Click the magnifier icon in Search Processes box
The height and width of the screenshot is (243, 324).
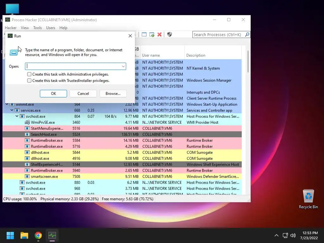pos(247,34)
